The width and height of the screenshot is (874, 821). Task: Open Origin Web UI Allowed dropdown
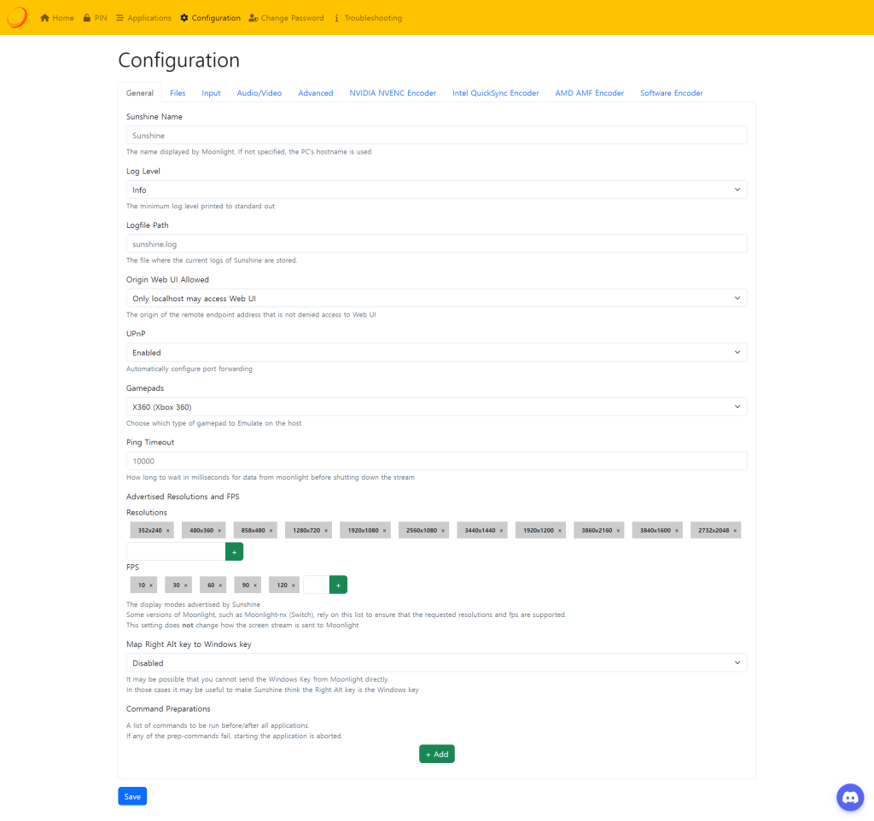[x=436, y=298]
